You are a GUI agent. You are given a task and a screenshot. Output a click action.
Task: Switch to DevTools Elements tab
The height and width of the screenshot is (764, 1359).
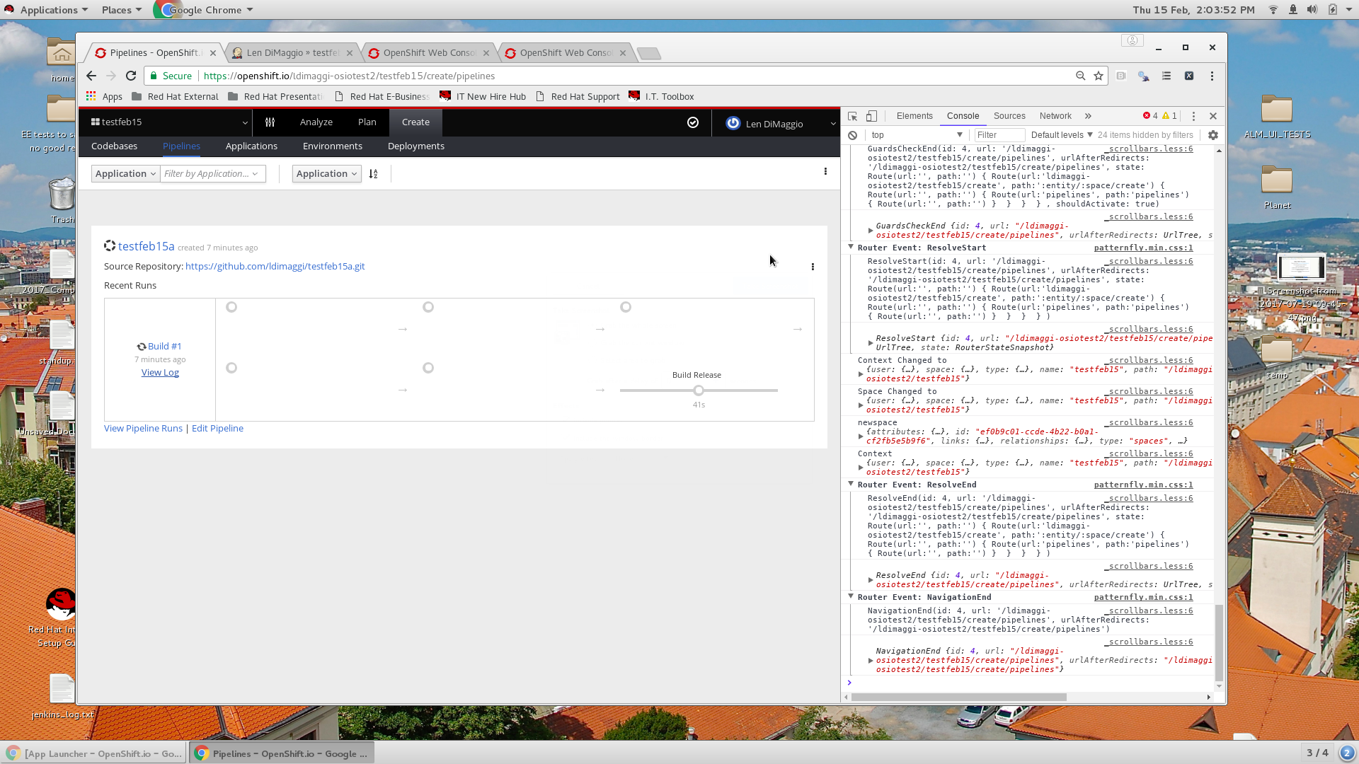(914, 116)
